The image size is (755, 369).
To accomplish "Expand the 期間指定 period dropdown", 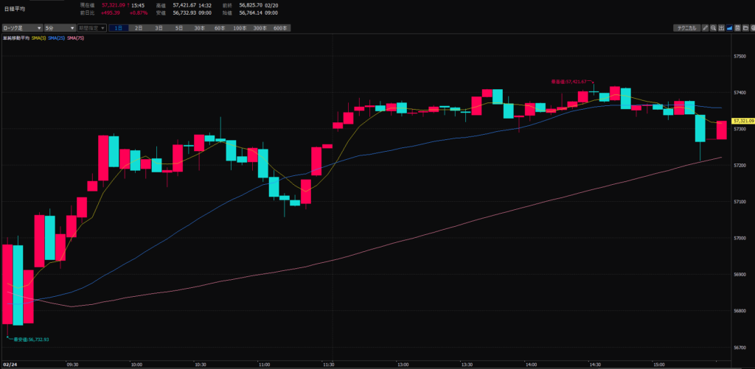I will pyautogui.click(x=92, y=28).
